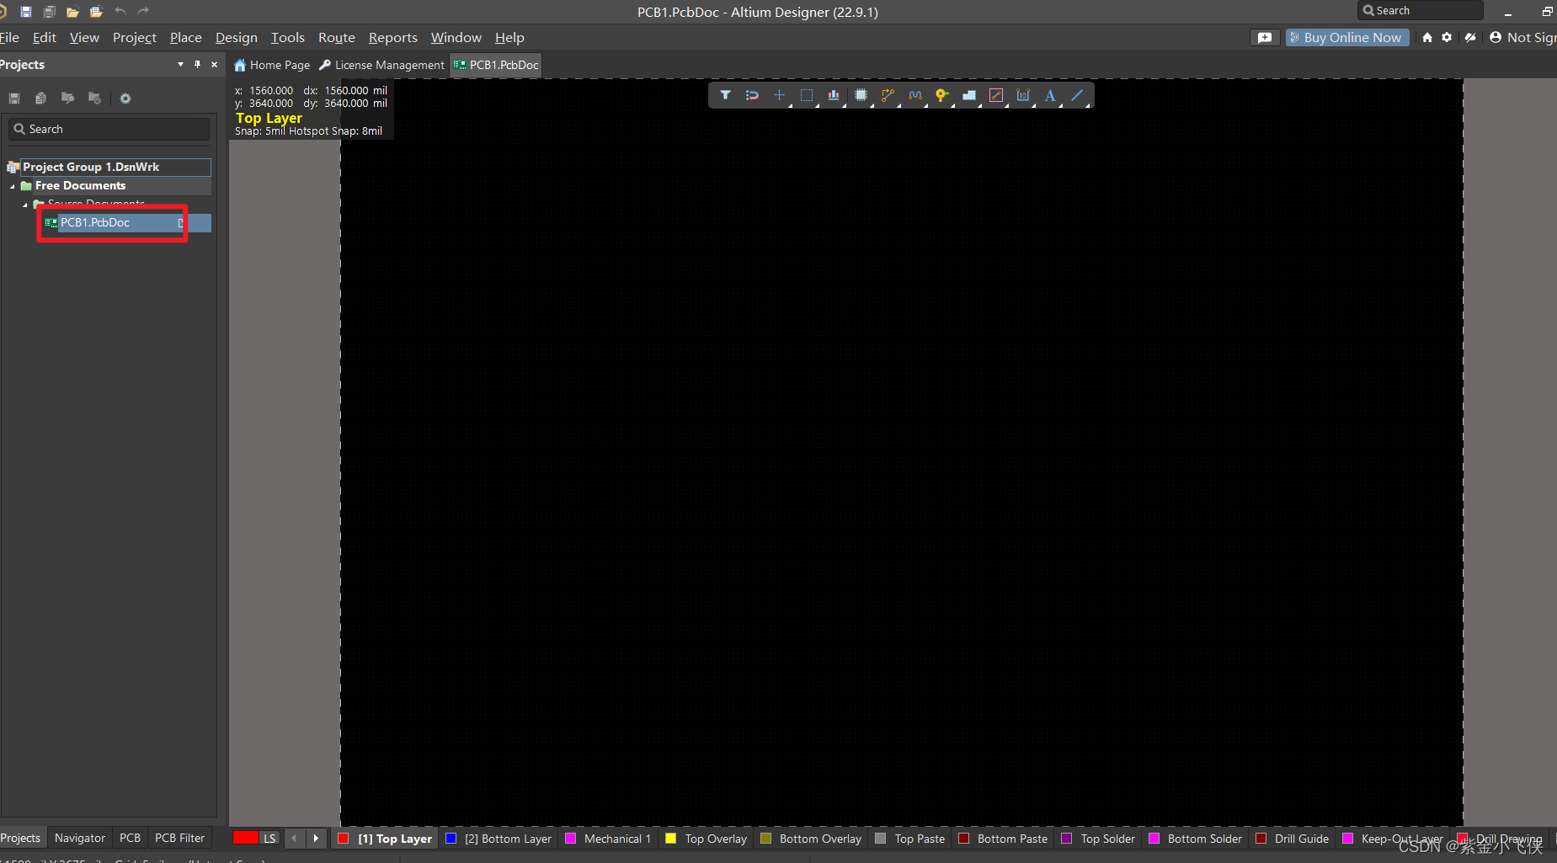Switch to the Home Page tab
The height and width of the screenshot is (863, 1557).
pyautogui.click(x=272, y=65)
